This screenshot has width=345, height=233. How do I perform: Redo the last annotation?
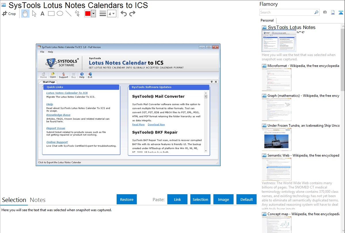coord(132,14)
